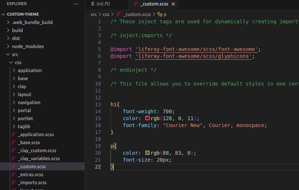This screenshot has height=190, width=299.
Task: Follow font-awesome import path link
Action: point(197,49)
